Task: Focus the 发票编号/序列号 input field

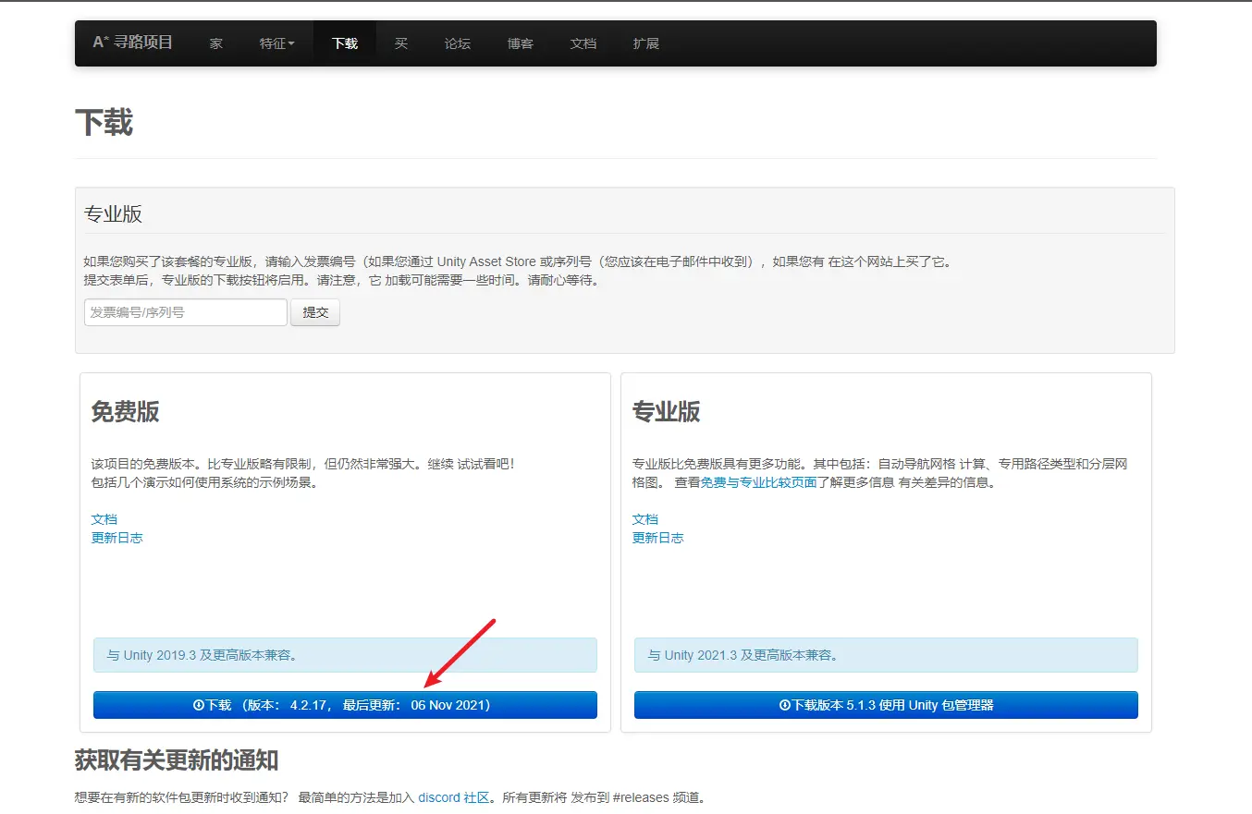Action: point(186,312)
